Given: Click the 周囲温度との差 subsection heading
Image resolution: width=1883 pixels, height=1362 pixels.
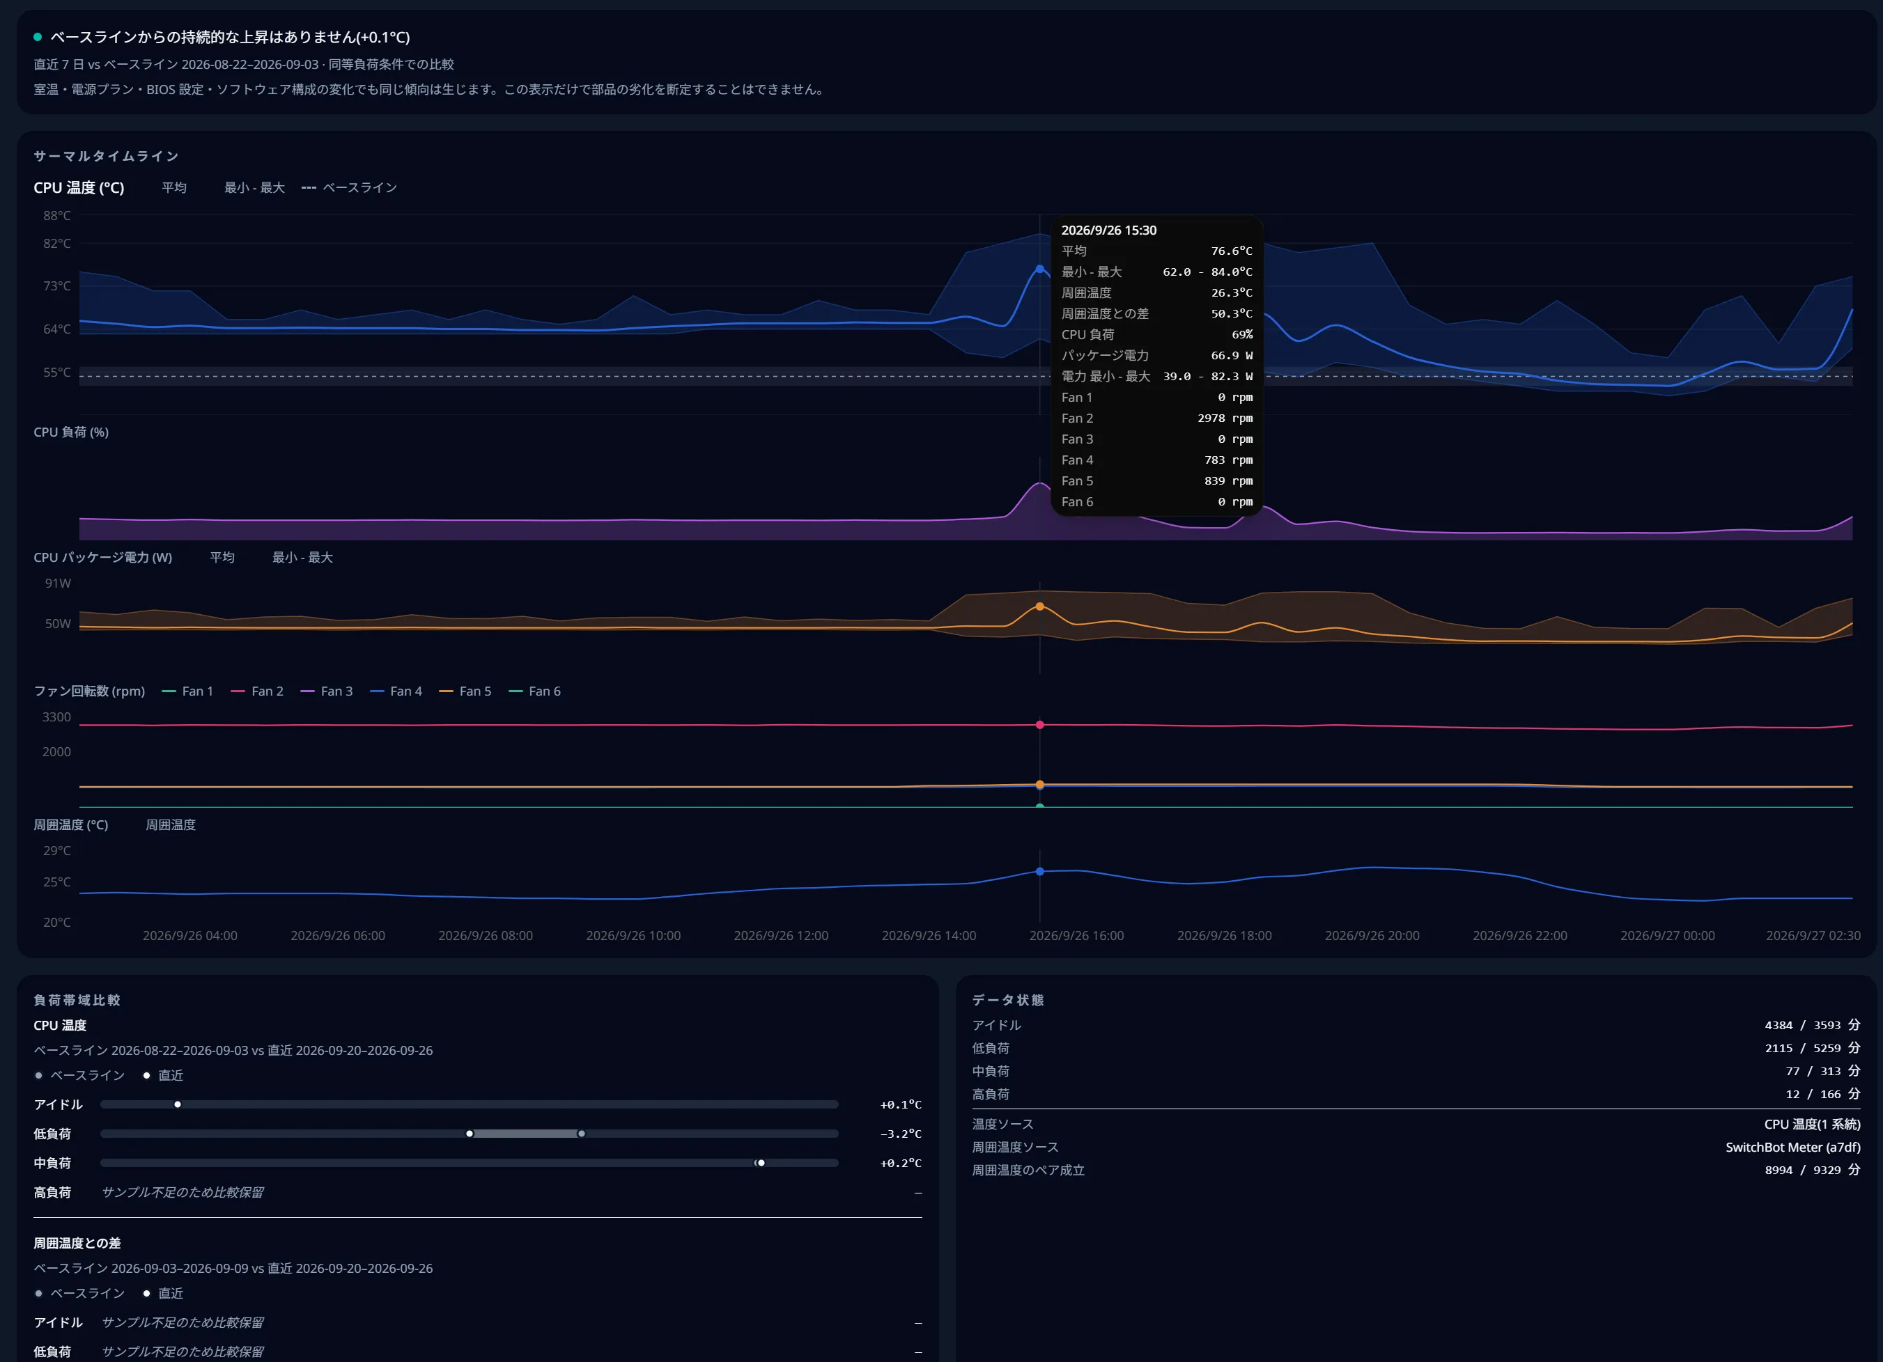Looking at the screenshot, I should (x=77, y=1244).
